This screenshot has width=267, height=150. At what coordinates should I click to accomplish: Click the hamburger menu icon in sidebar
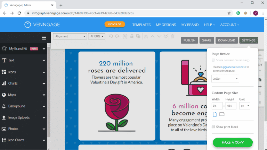[x=44, y=37]
